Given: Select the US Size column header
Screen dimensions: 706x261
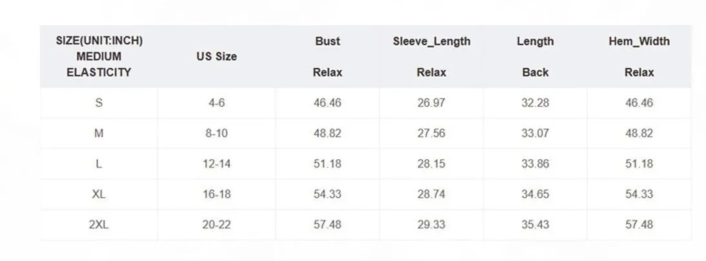Looking at the screenshot, I should coord(217,57).
